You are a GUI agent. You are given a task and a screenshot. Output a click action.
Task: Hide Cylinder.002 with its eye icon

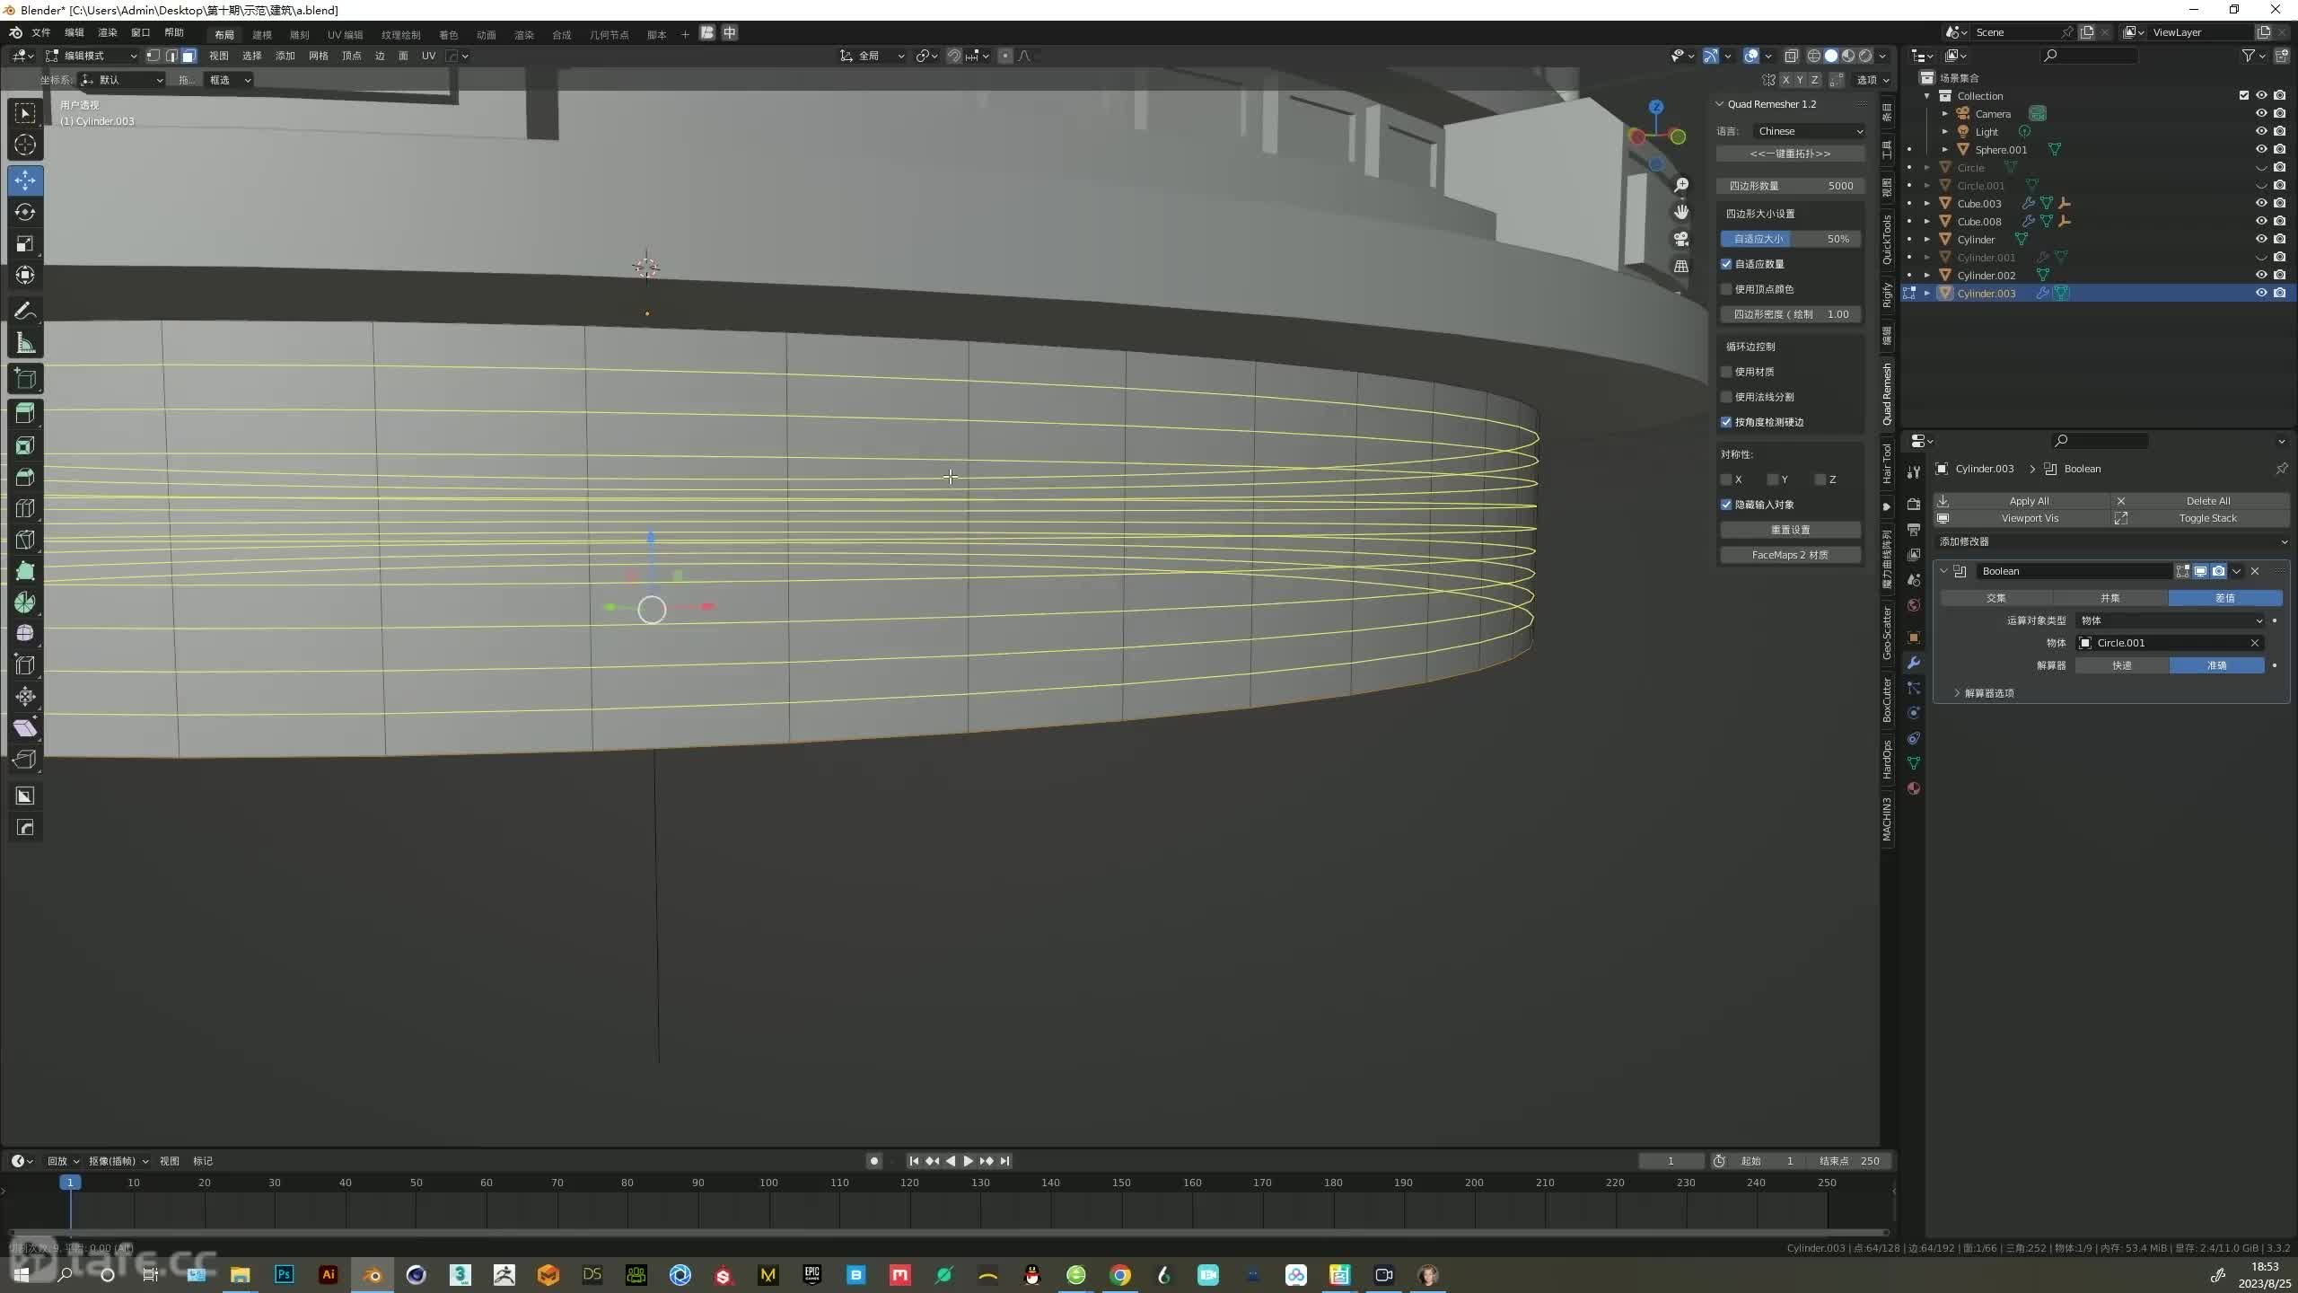coord(2261,275)
